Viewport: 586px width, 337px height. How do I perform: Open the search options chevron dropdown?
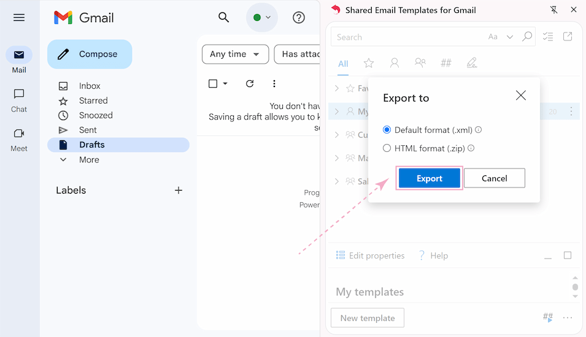pyautogui.click(x=510, y=37)
